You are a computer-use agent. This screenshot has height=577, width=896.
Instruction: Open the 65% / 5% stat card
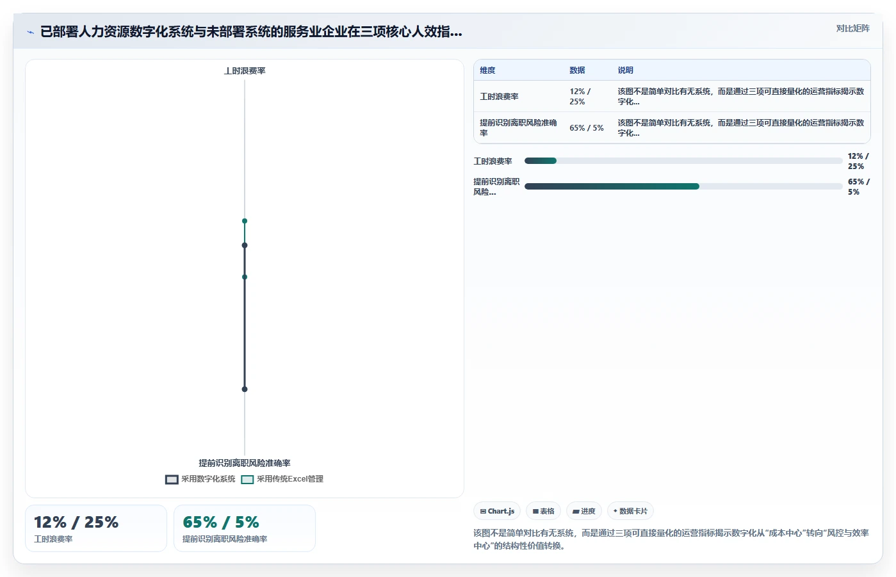pyautogui.click(x=245, y=528)
